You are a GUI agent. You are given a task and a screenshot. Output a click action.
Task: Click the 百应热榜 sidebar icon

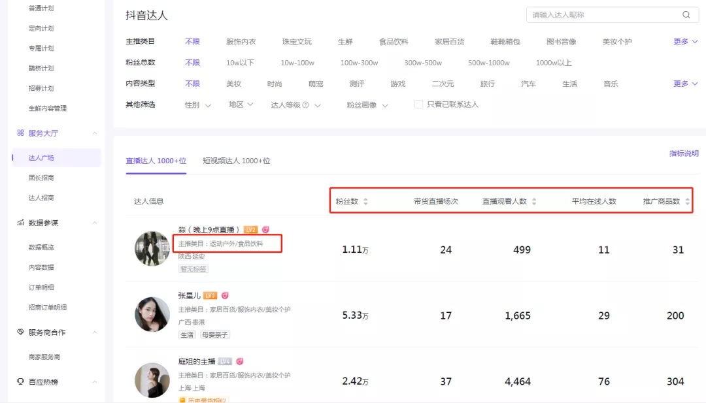(20, 381)
